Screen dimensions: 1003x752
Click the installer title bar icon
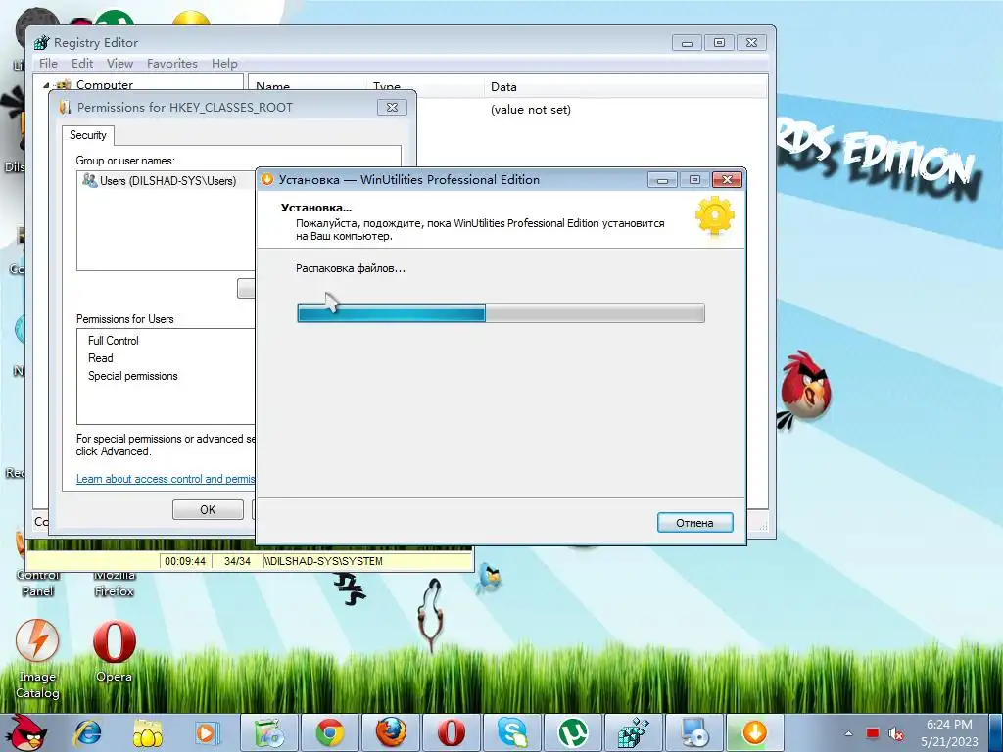[x=267, y=180]
